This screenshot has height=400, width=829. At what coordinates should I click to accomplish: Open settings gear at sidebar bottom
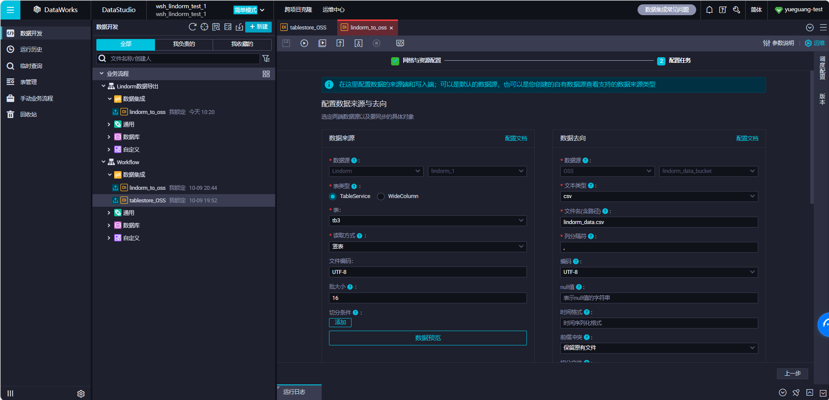(81, 393)
